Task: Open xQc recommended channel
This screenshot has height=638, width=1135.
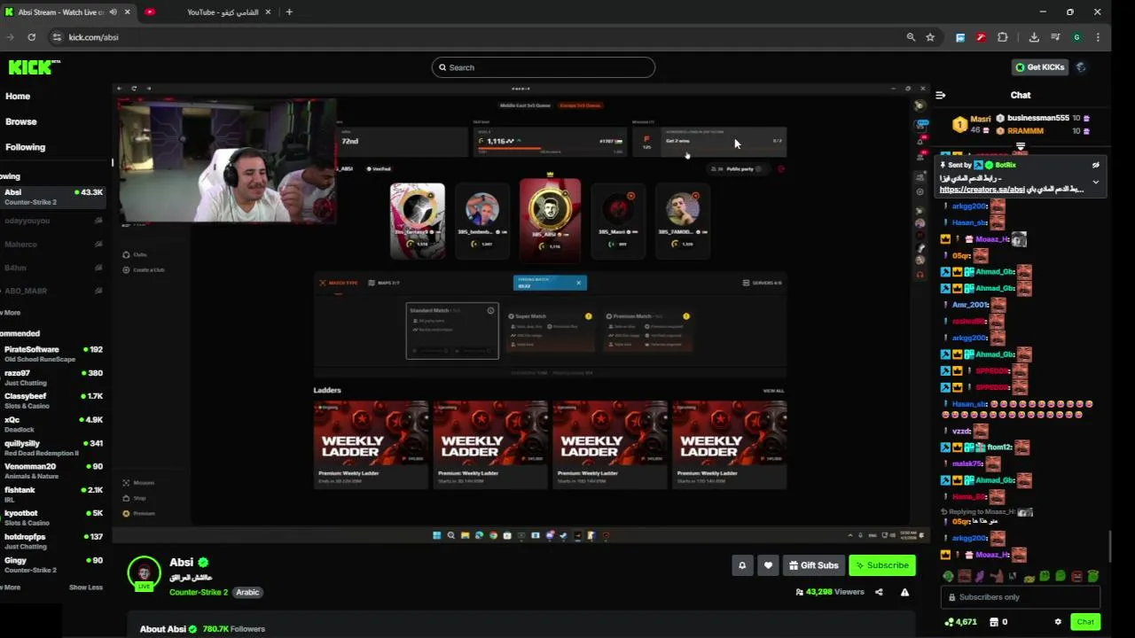Action: (53, 424)
